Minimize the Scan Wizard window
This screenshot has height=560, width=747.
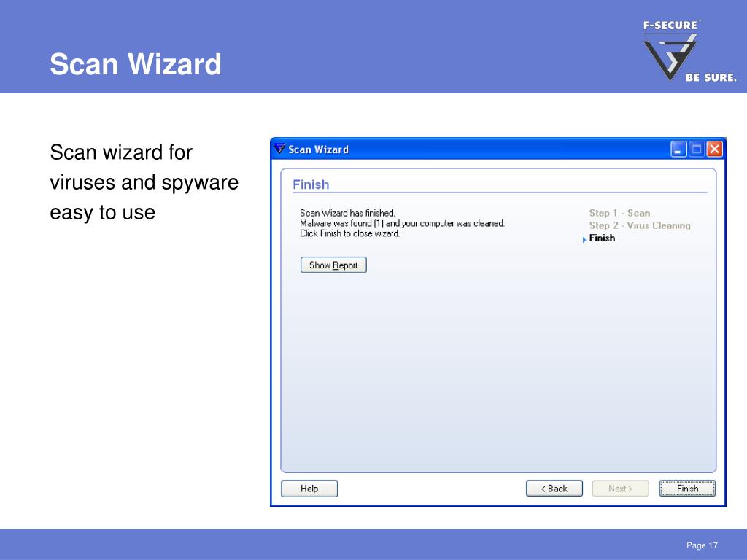coord(678,149)
